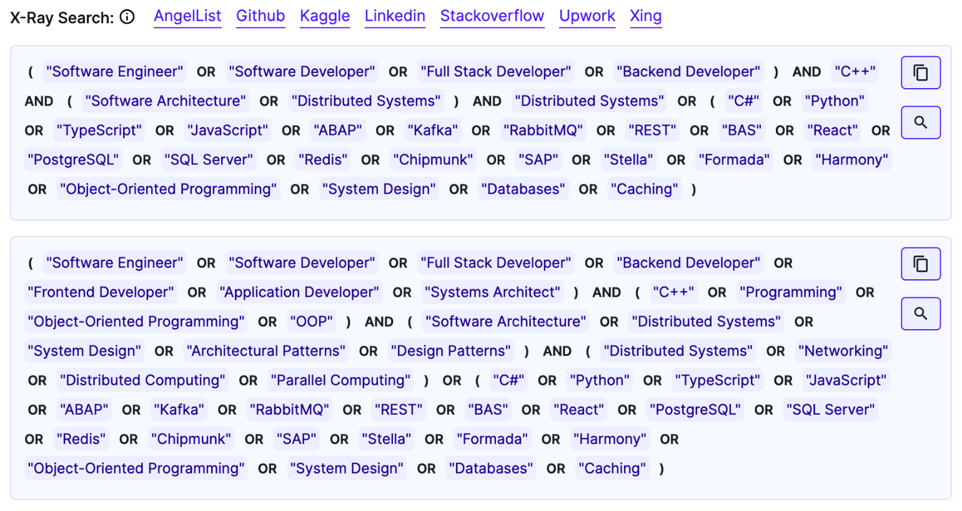Viewport: 962px width, 511px height.
Task: Open the Linkedin search link
Action: [x=395, y=16]
